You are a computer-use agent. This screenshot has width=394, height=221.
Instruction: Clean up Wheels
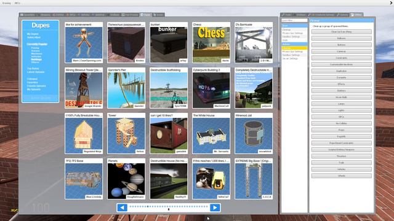pos(342,176)
